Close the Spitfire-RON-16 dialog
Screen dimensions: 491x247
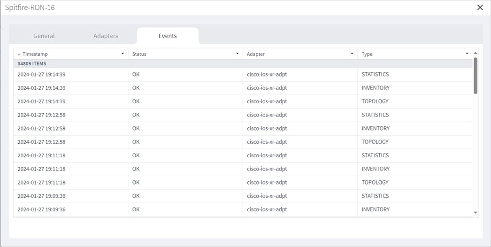[480, 8]
